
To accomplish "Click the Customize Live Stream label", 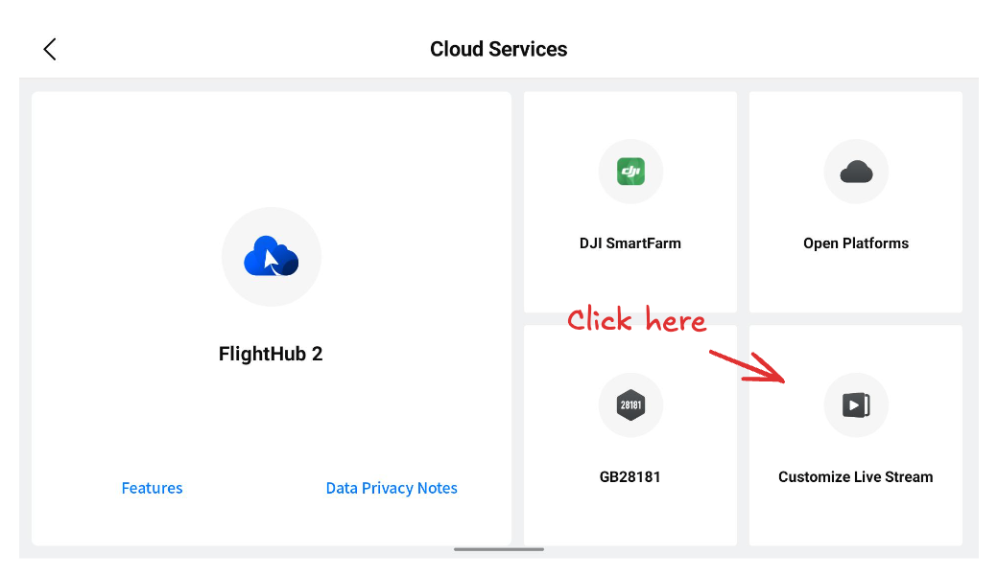I will click(x=856, y=477).
